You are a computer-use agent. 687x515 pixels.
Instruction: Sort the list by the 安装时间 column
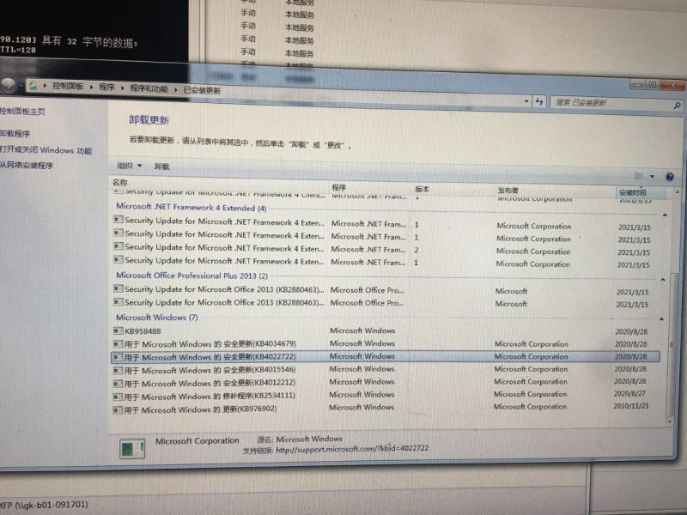[x=633, y=192]
